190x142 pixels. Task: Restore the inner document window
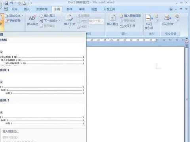coord(181,9)
